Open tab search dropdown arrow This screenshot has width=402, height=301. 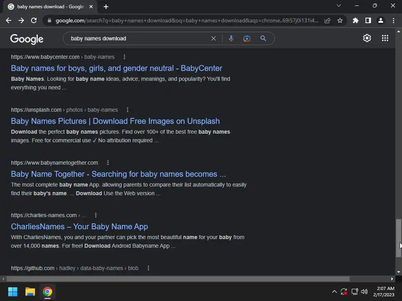(x=339, y=5)
